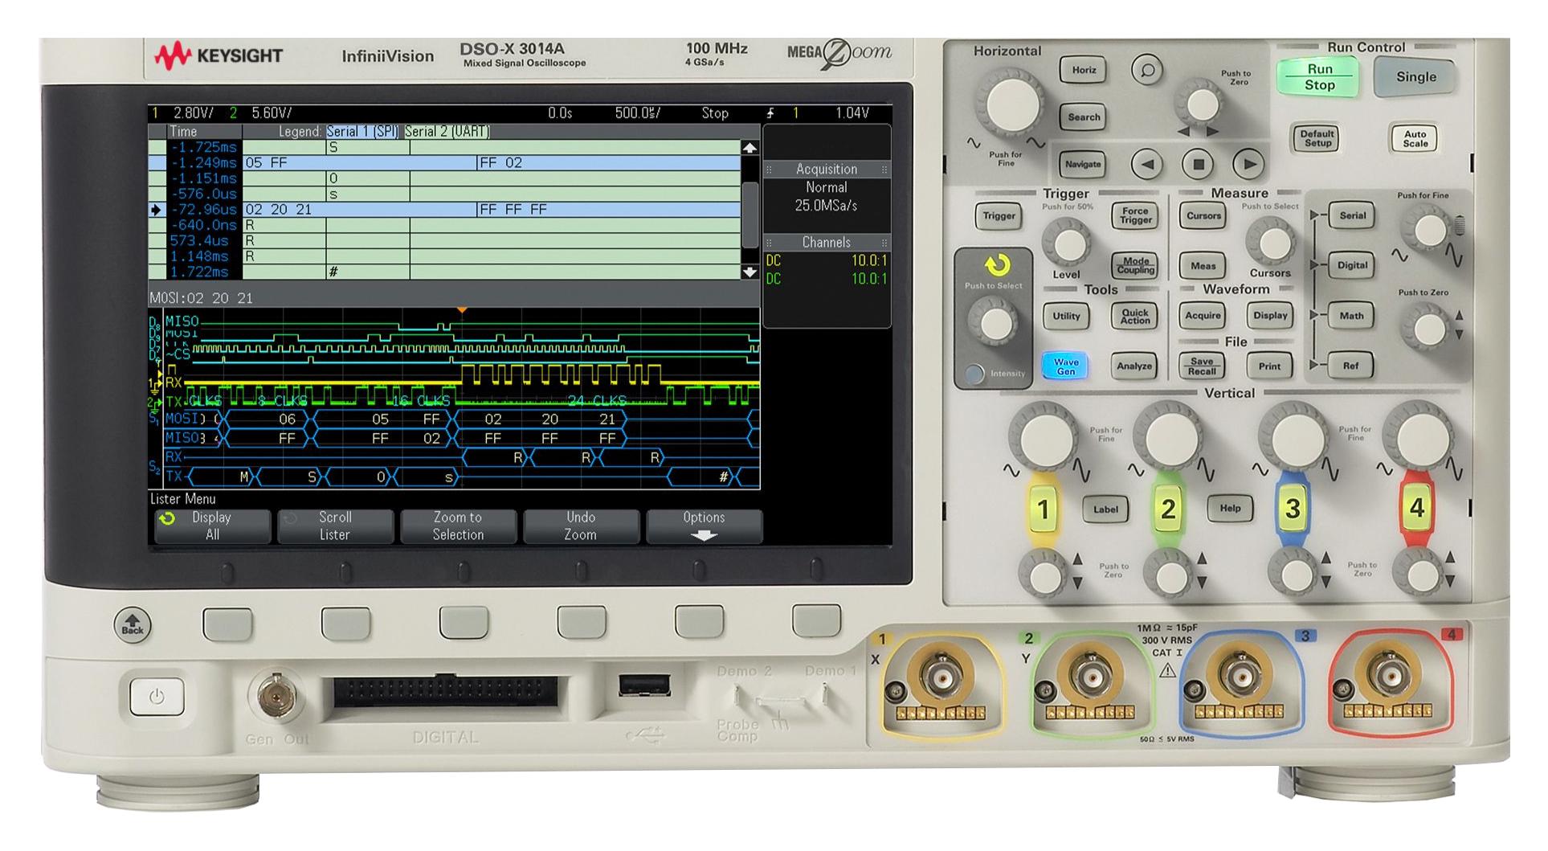Push the green Run Stop button
This screenshot has width=1548, height=851.
(x=1318, y=77)
